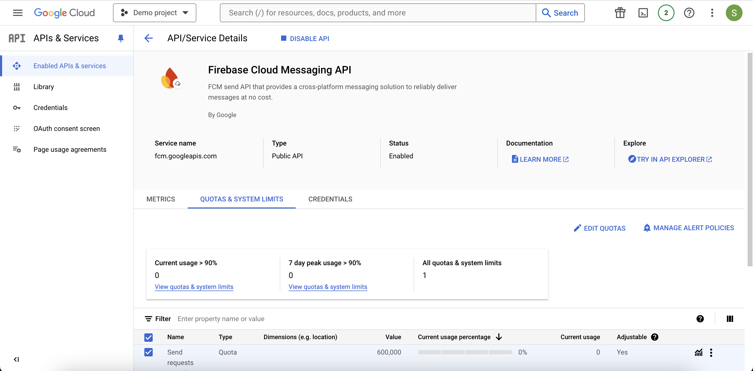Click the Current usage column header
Screen dimensions: 753x371
coord(580,337)
